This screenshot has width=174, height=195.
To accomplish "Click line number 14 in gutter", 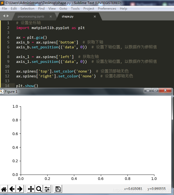I will (7, 86).
